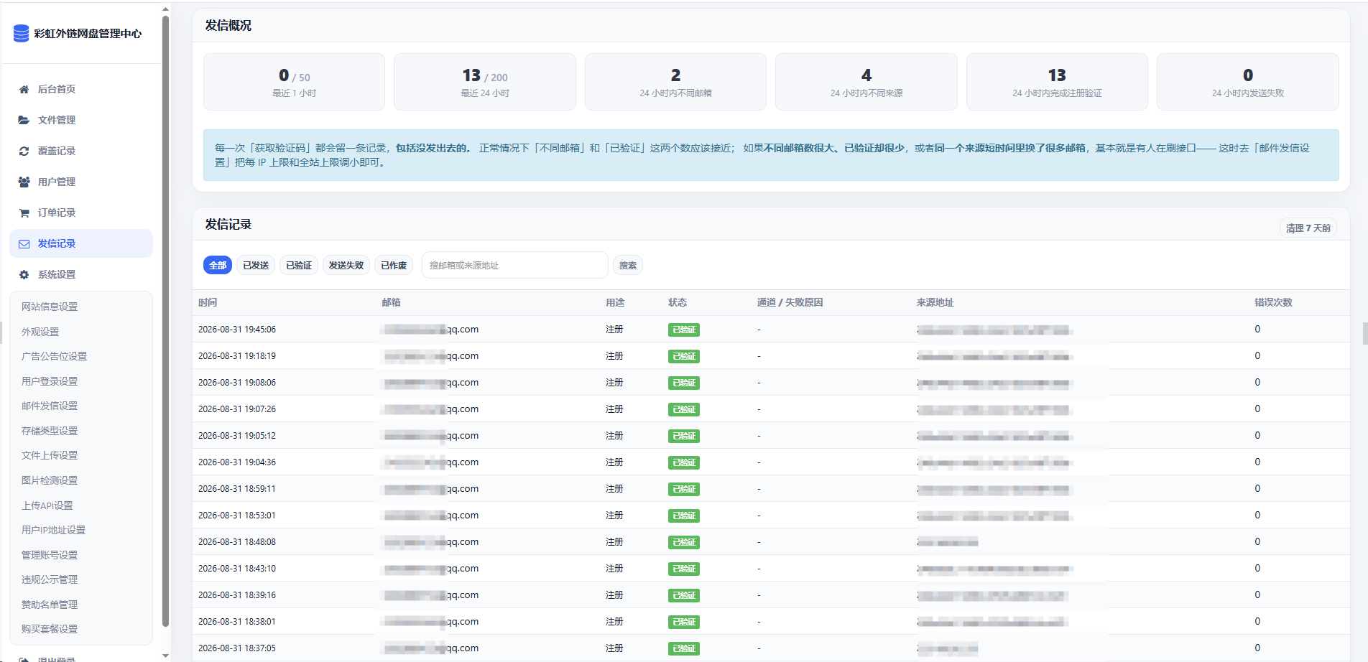This screenshot has width=1368, height=662.
Task: Click the sidebar vertical scrollbar
Action: tap(166, 322)
